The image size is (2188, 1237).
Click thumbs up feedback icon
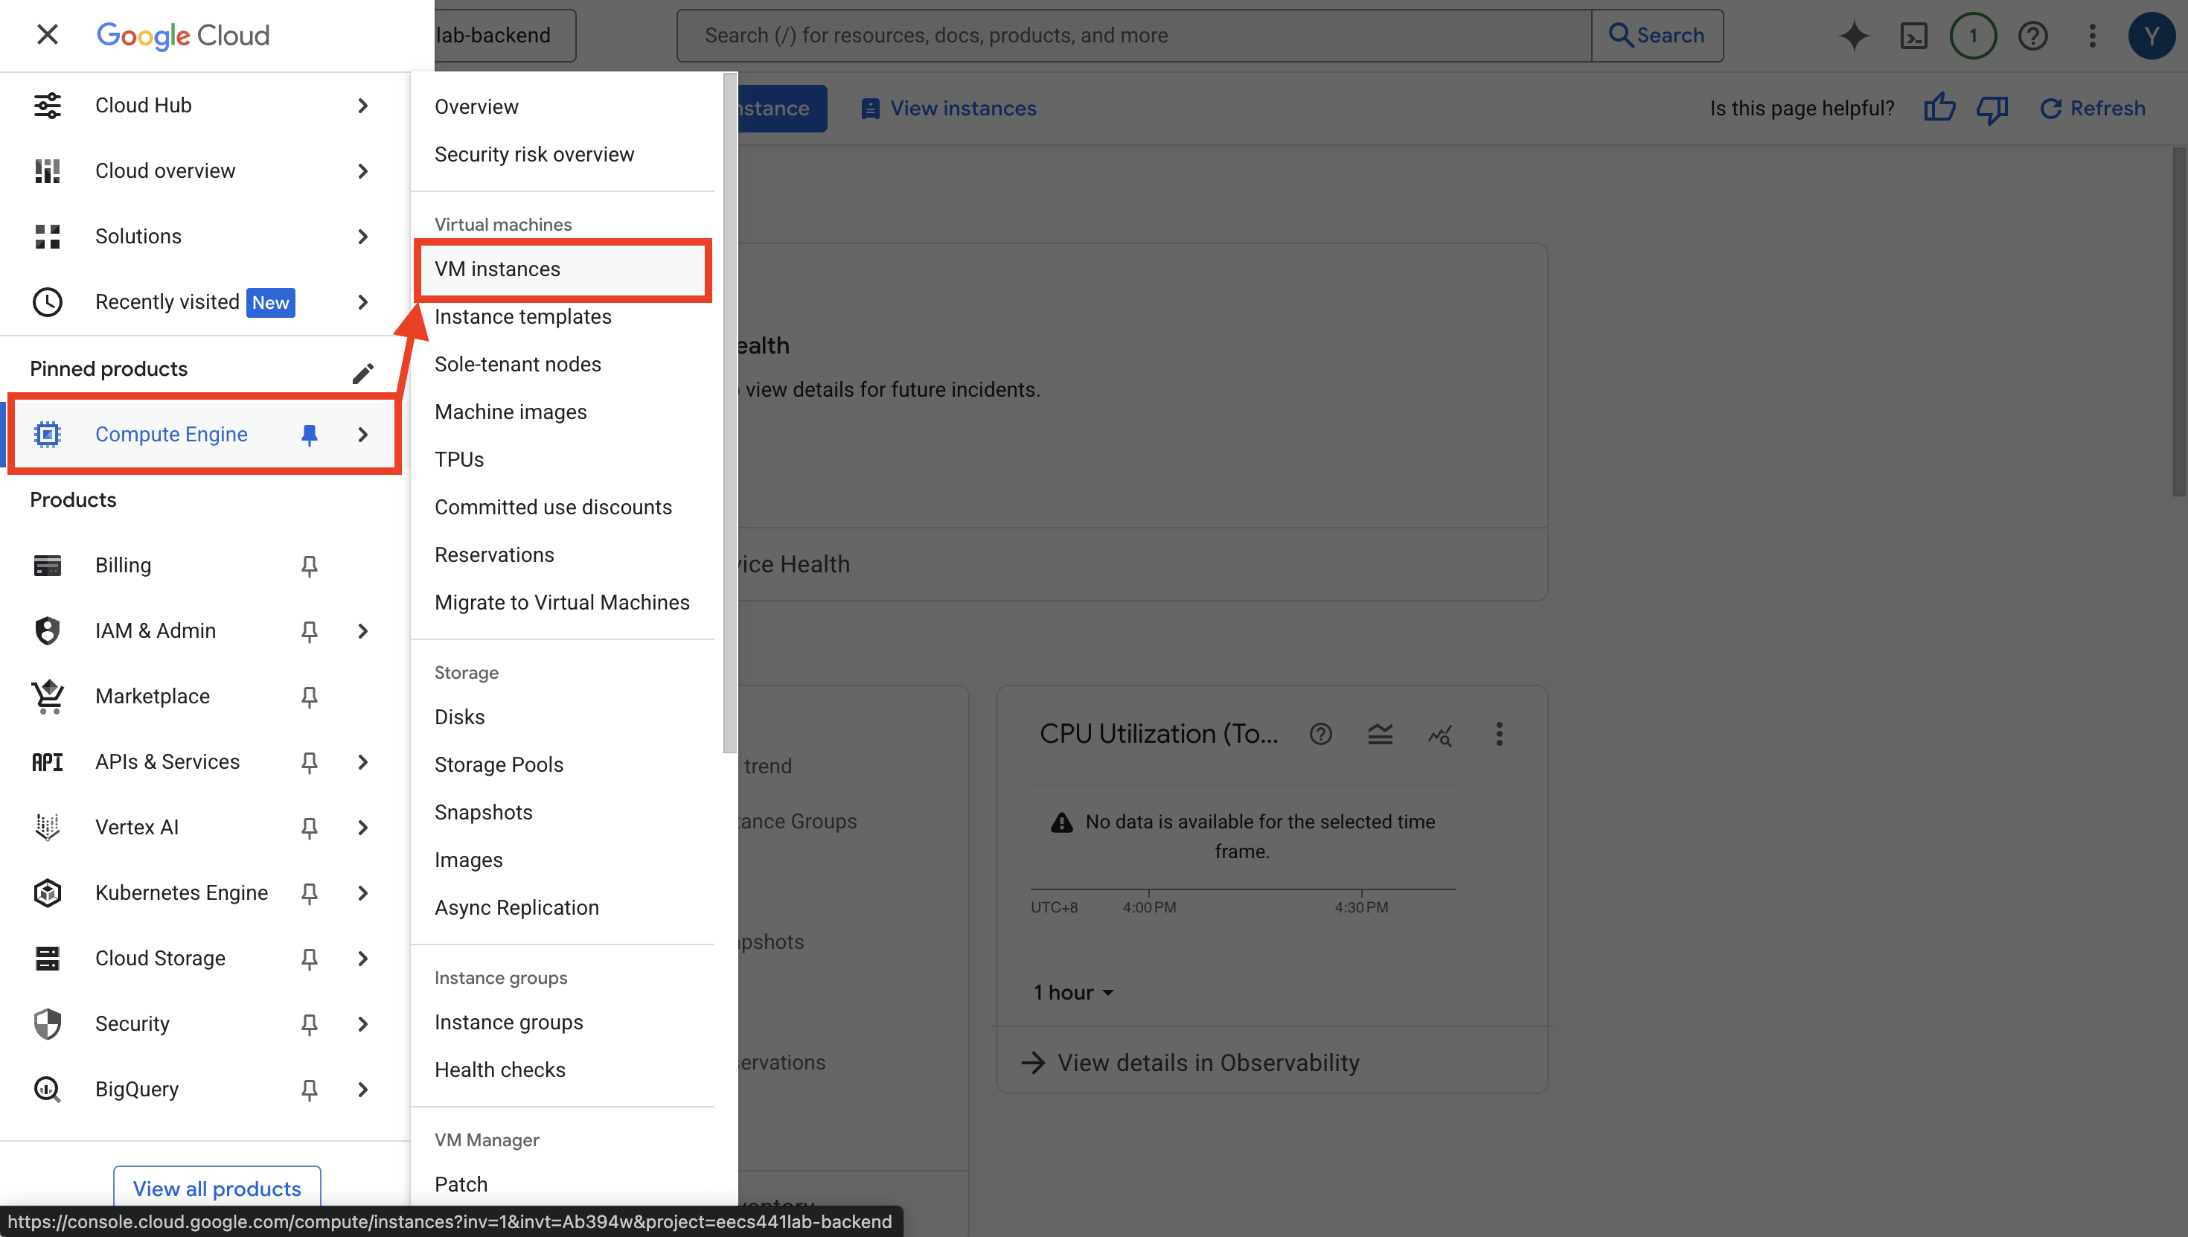click(1939, 109)
